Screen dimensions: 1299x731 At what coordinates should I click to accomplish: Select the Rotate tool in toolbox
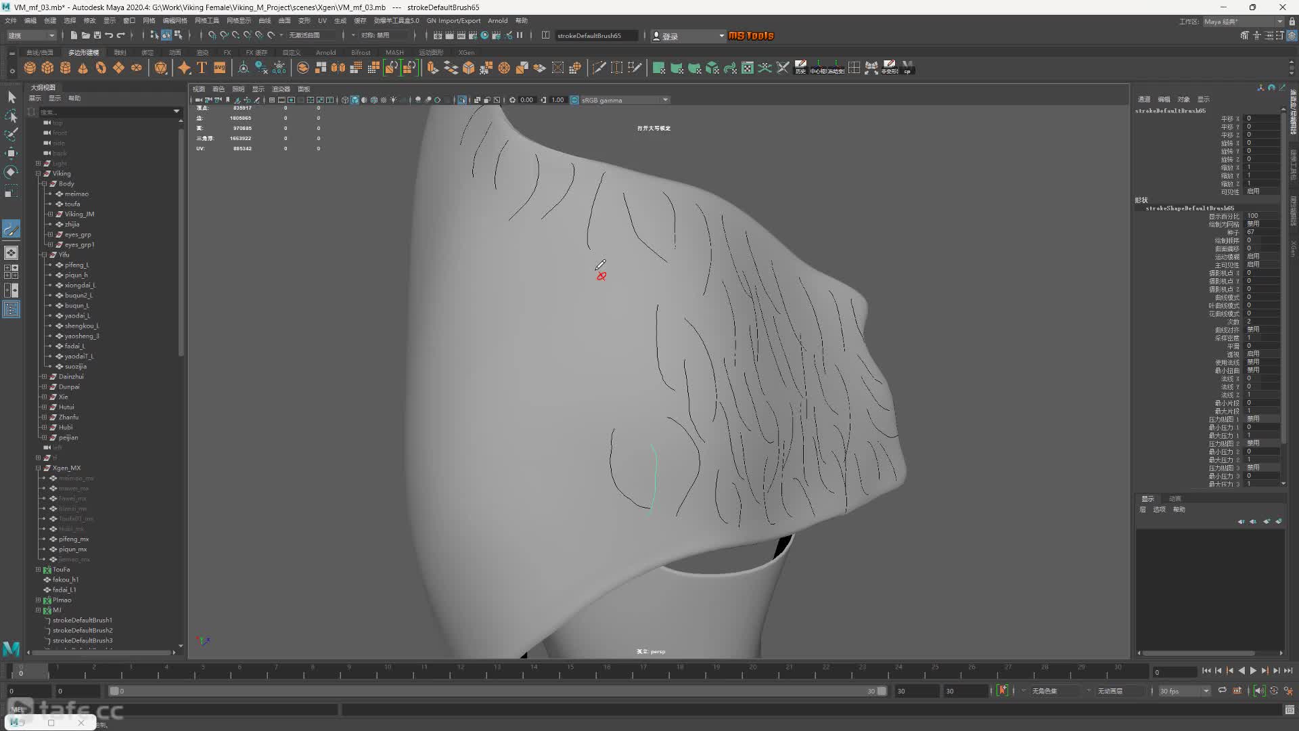12,172
